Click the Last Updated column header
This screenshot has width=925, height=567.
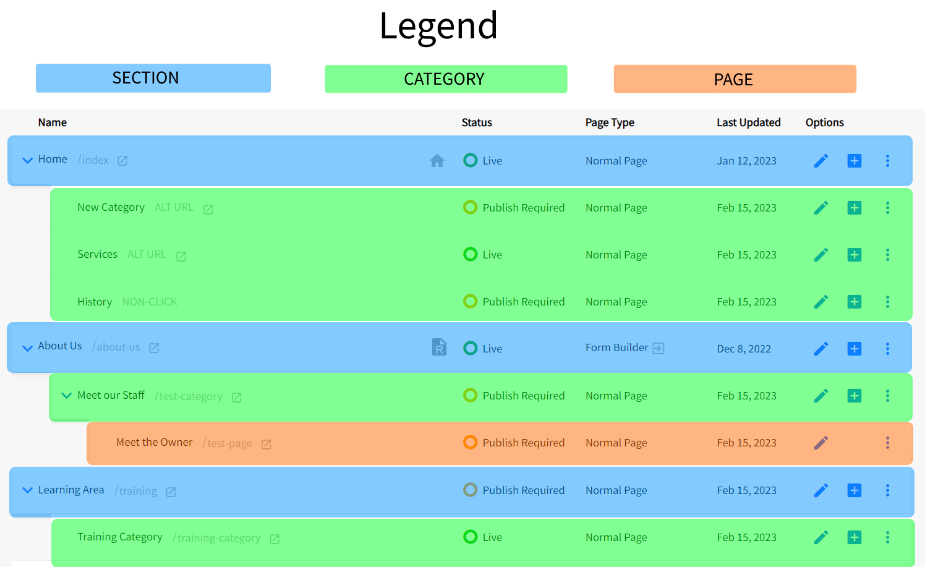tap(748, 122)
